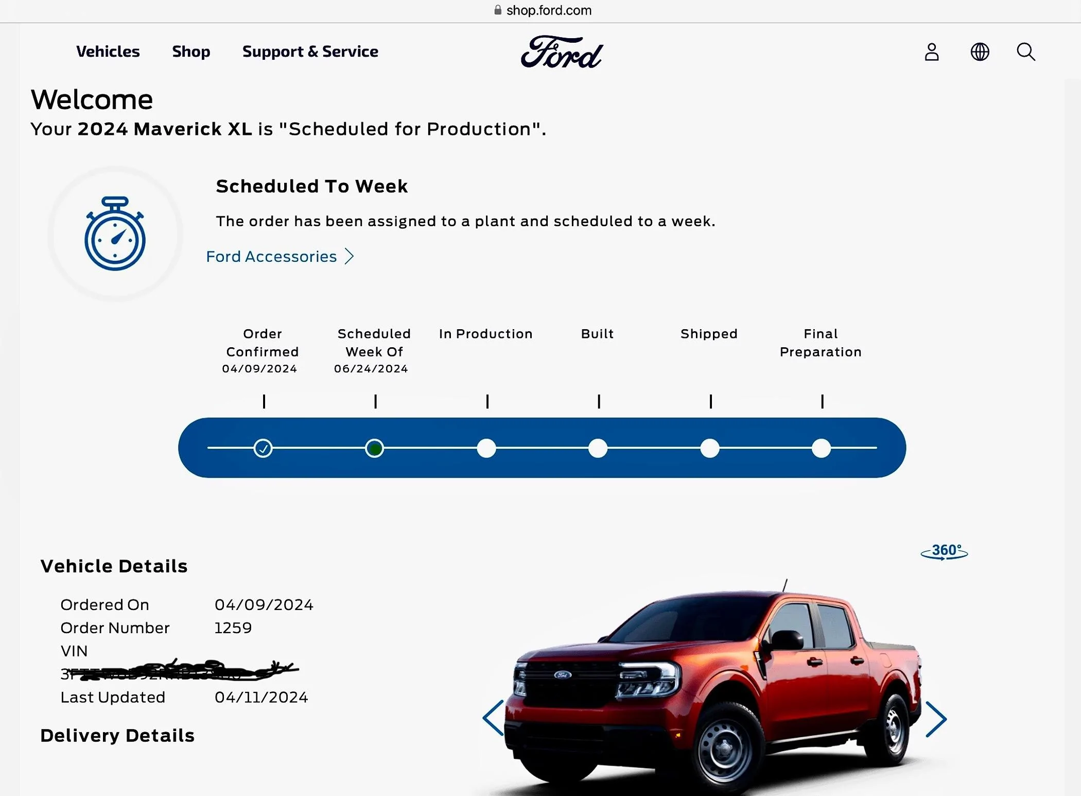Click the Ford logo
Image resolution: width=1081 pixels, height=796 pixels.
point(562,52)
